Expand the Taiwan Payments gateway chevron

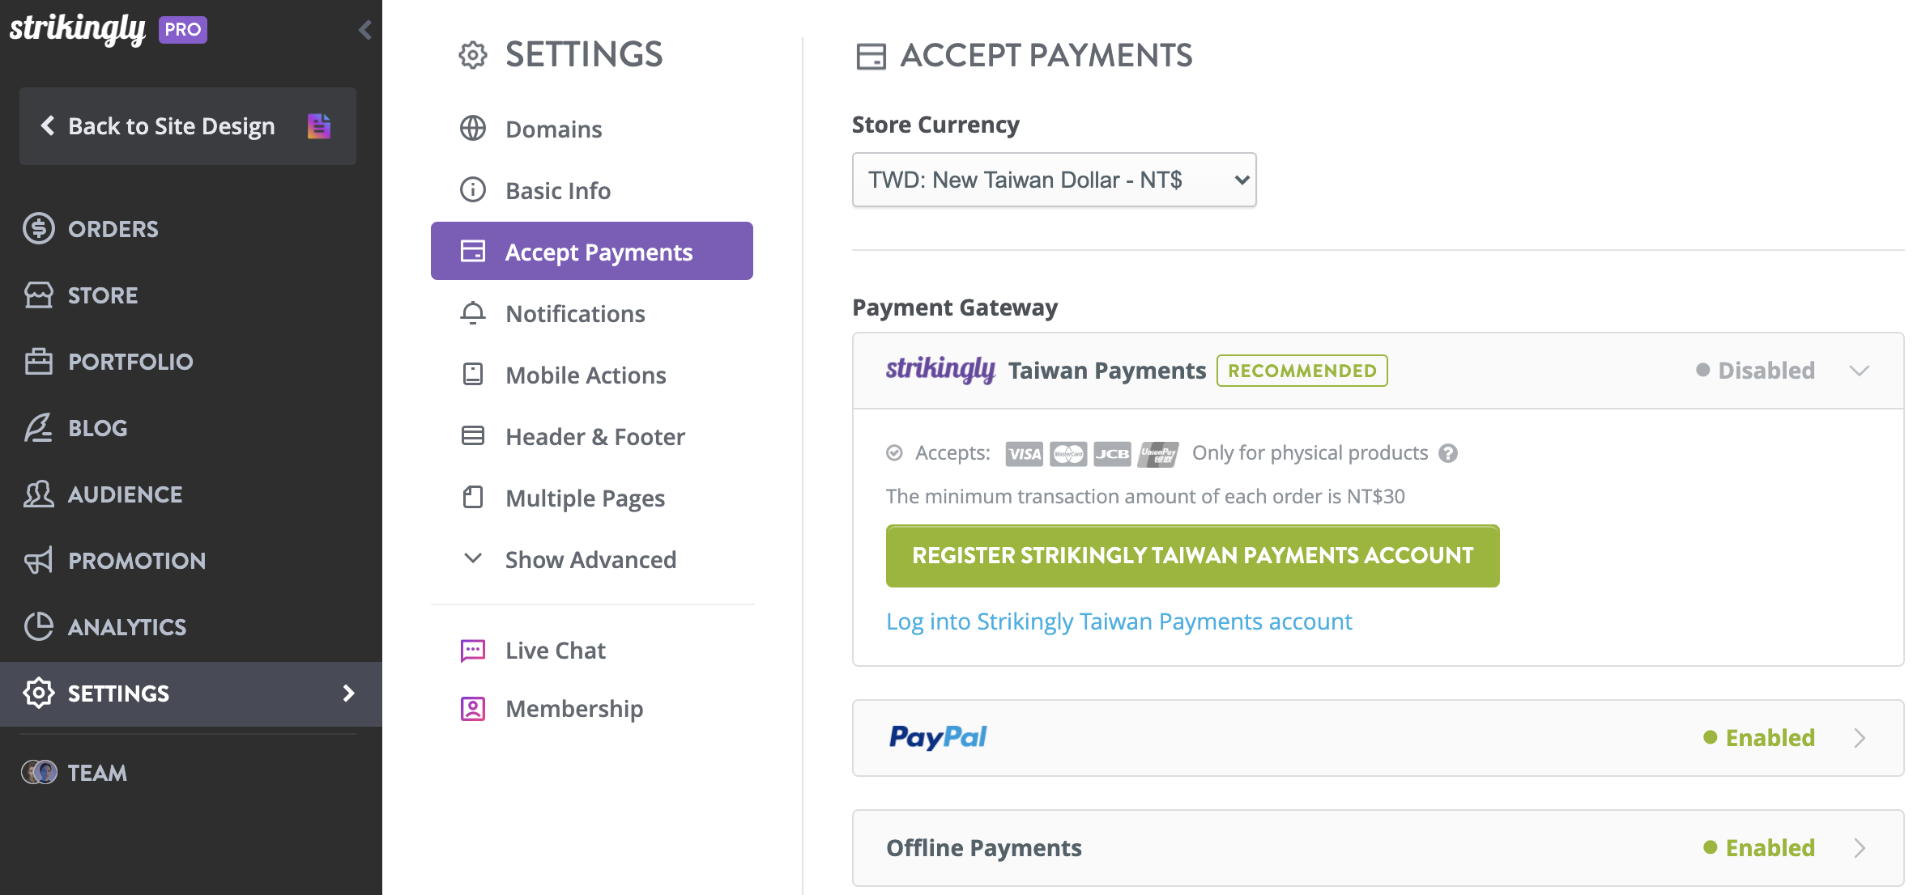click(x=1859, y=370)
